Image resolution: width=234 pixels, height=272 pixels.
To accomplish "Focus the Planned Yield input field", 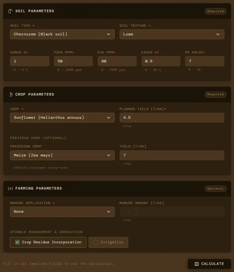I will click(171, 117).
